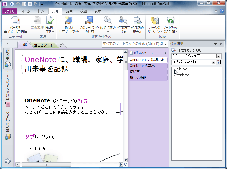This screenshot has height=169, width=227.
Task: Open the search results pane options arrow
Action: pyautogui.click(x=216, y=44)
